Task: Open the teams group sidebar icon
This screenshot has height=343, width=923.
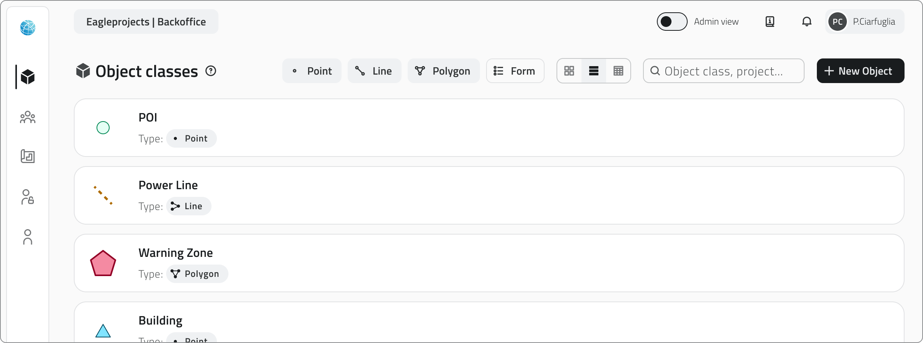Action: coord(28,117)
